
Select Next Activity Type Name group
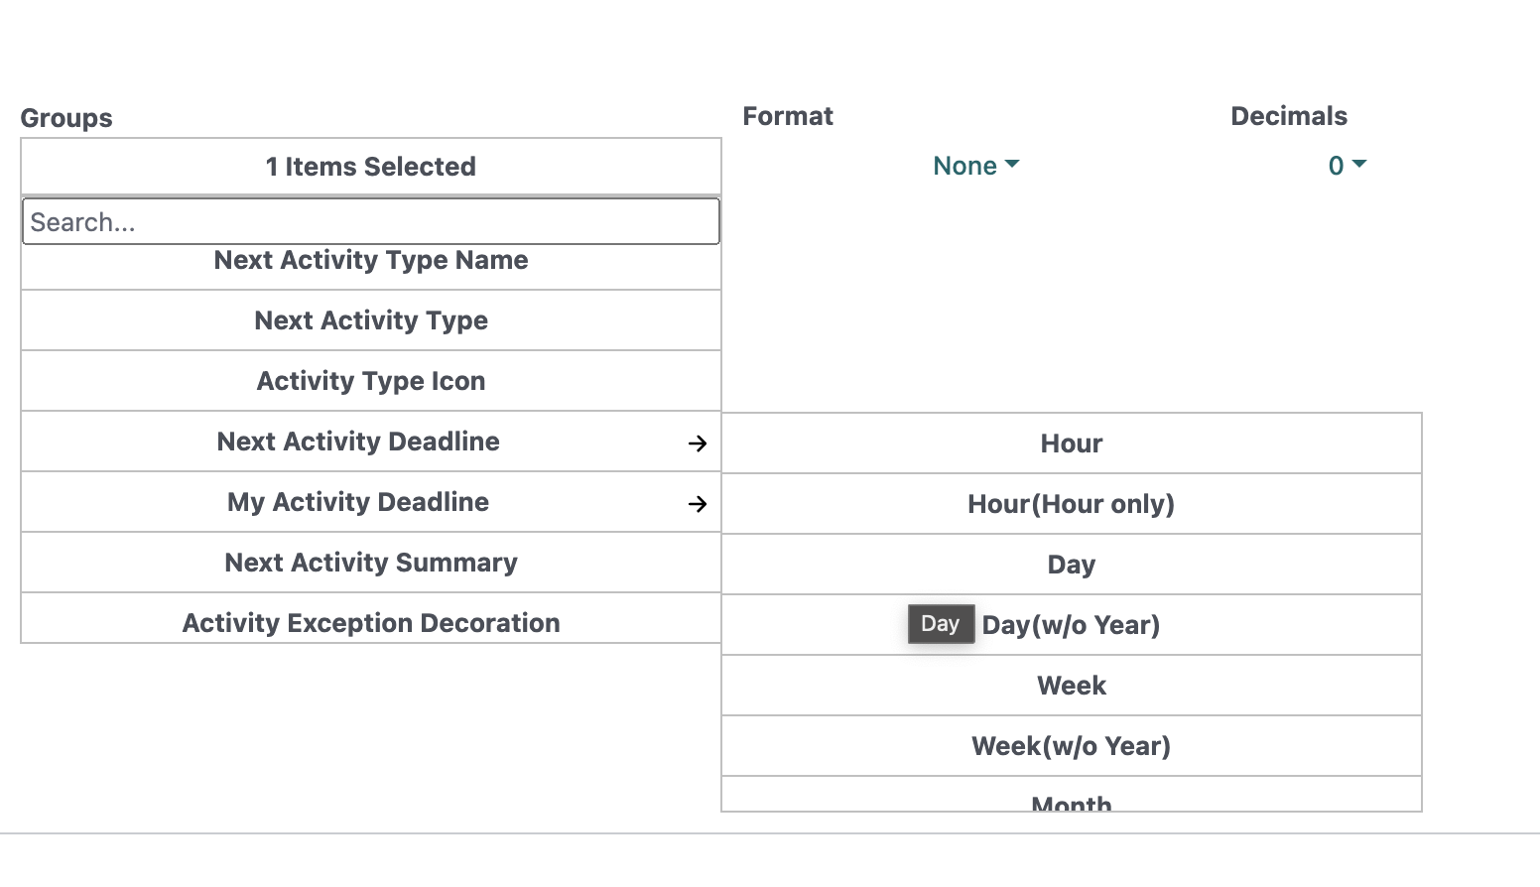371,260
